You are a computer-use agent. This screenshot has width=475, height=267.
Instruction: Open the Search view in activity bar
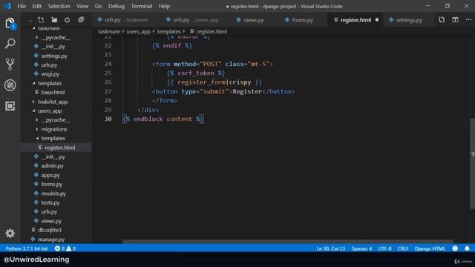coord(10,44)
